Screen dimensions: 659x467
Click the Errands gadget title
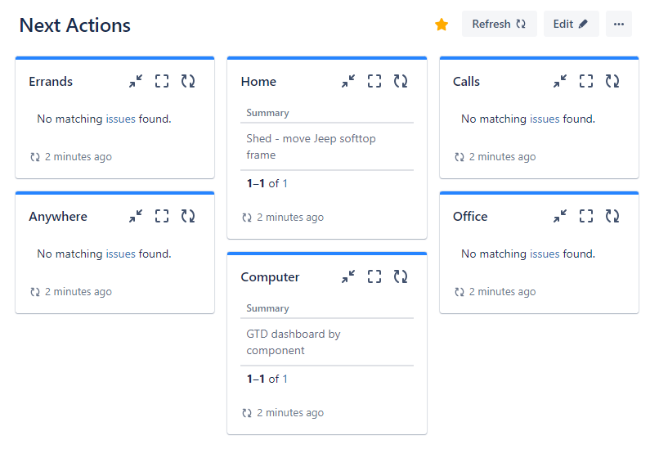pos(51,81)
